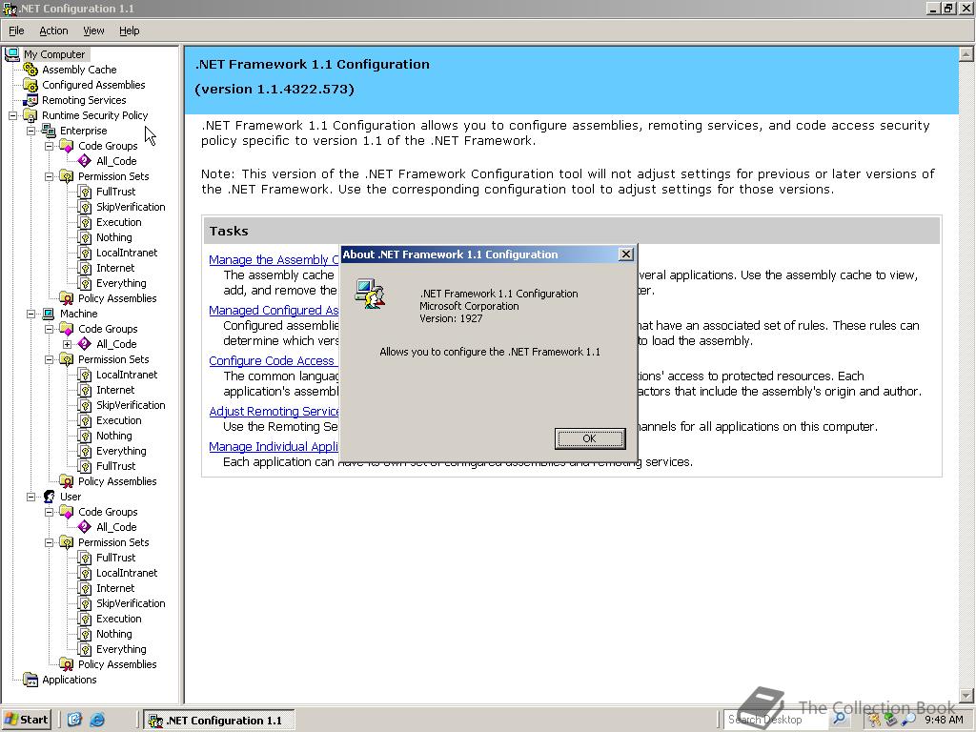Image resolution: width=976 pixels, height=732 pixels.
Task: Open the Action menu
Action: coord(53,30)
